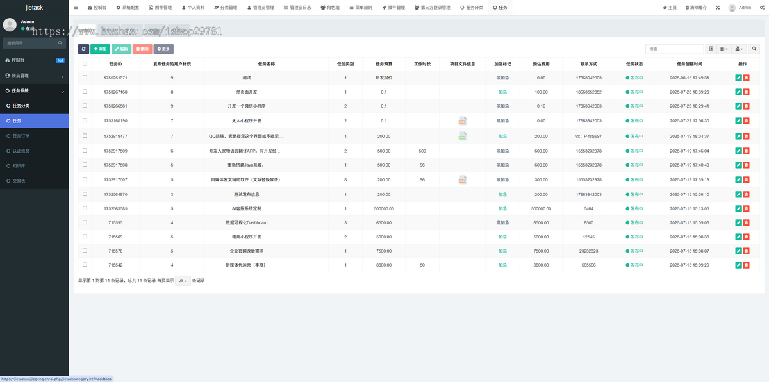Check the row checkbox for task 715595
The image size is (769, 382).
pos(85,222)
